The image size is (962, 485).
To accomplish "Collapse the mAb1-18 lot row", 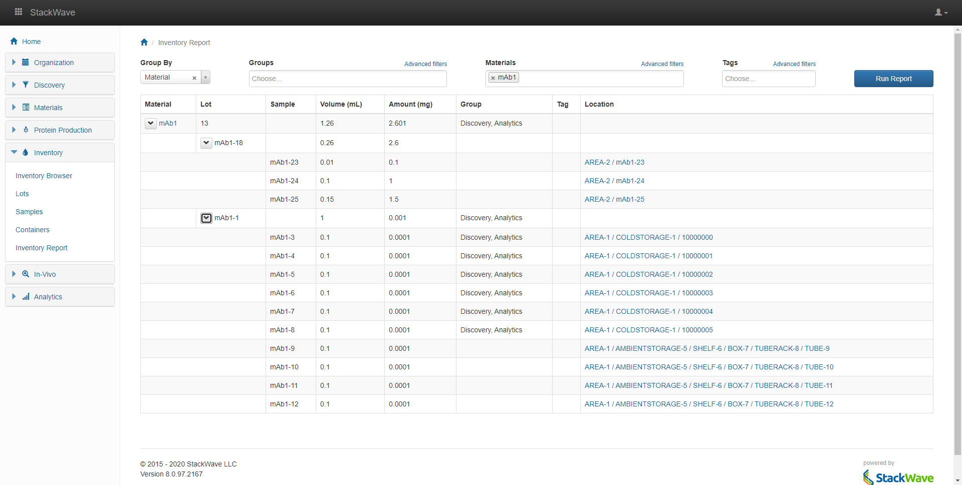I will pyautogui.click(x=206, y=143).
